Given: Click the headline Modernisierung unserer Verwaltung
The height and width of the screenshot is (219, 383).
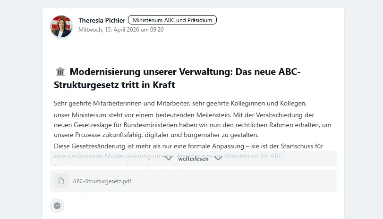Looking at the screenshot, I should 177,78.
